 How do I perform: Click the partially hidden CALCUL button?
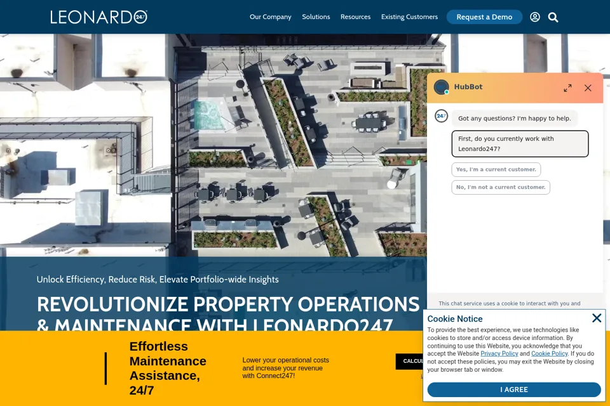410,362
